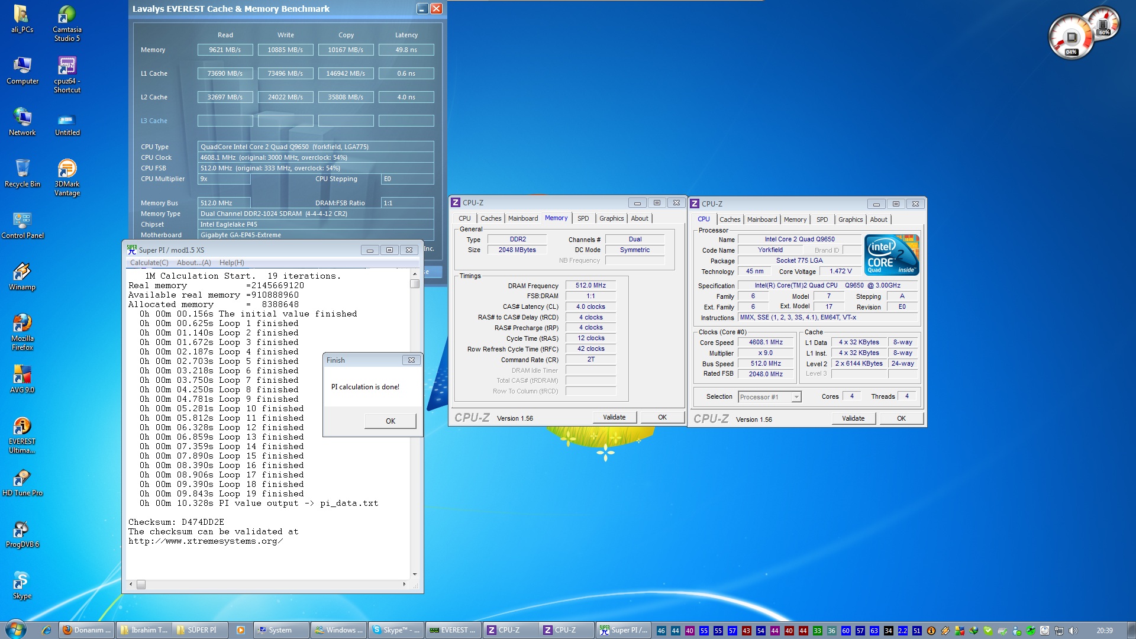Open Caches tab in Memory CPU-Z window
Screen dimensions: 1136x639
tap(490, 218)
